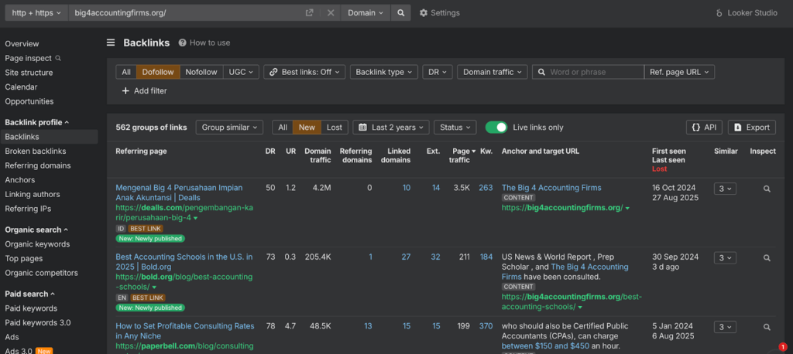
Task: Open the Settings gear in the top bar
Action: (x=439, y=12)
